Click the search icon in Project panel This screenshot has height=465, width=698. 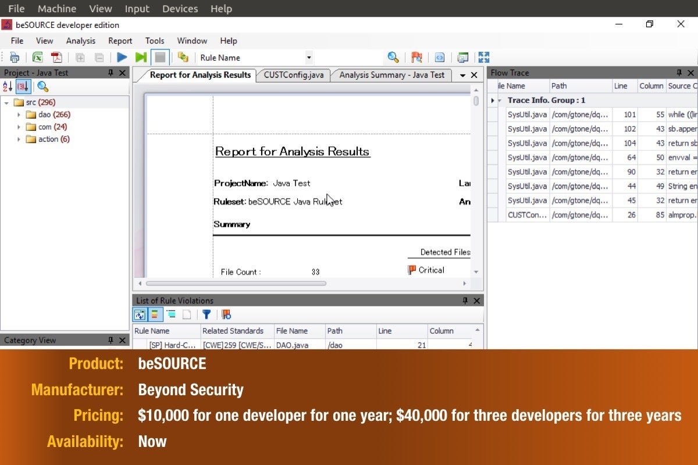click(43, 87)
